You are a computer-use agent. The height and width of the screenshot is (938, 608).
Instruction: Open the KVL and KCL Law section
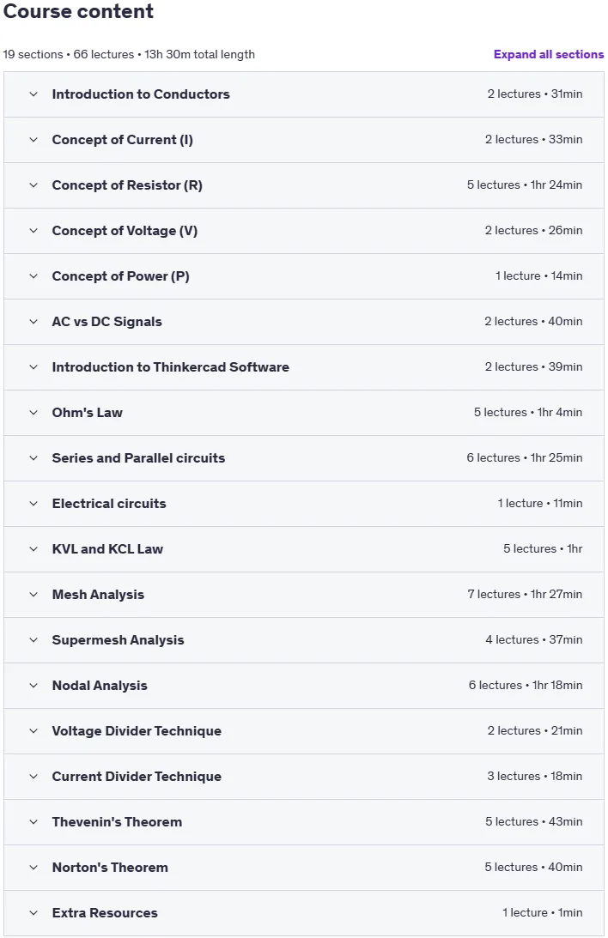pyautogui.click(x=304, y=549)
